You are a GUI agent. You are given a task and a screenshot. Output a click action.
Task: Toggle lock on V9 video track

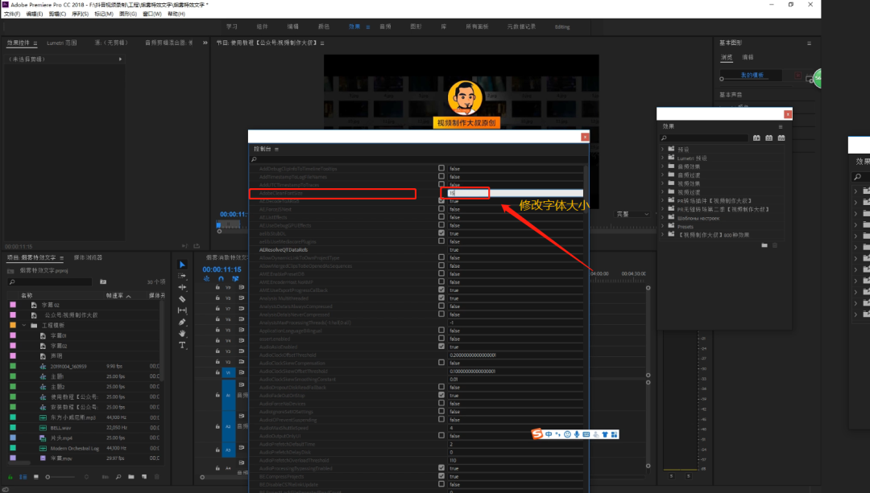[x=217, y=287]
